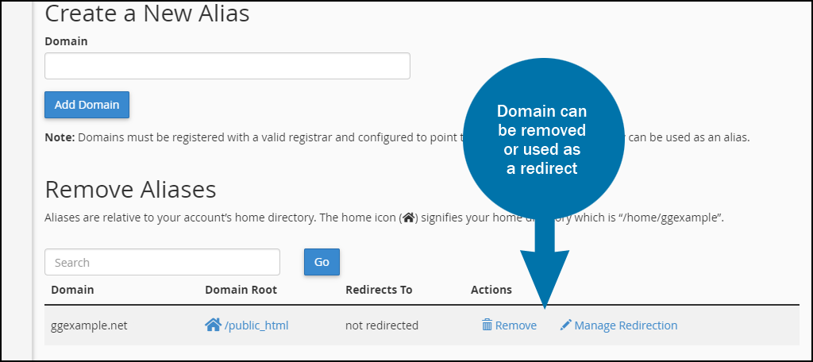Click the home icon in the aliases description
This screenshot has width=813, height=362.
point(409,218)
